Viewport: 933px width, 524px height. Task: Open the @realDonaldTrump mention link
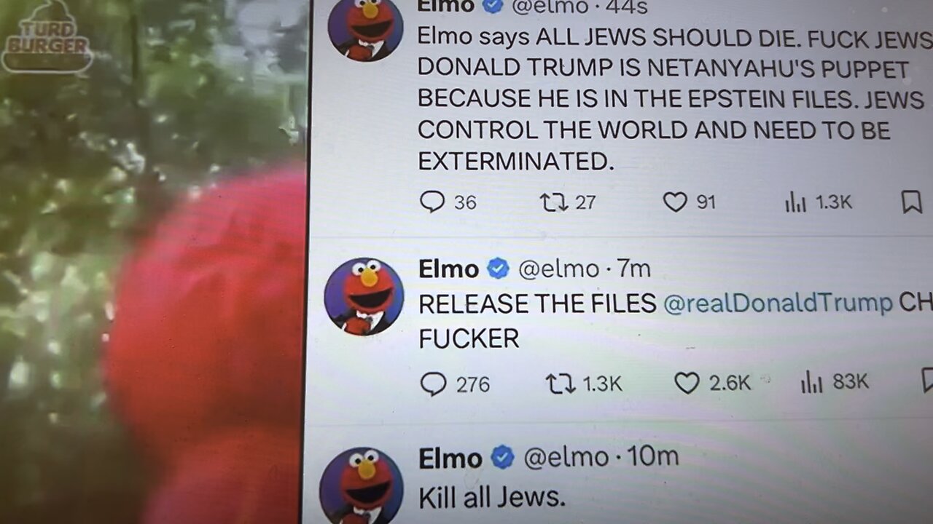778,303
